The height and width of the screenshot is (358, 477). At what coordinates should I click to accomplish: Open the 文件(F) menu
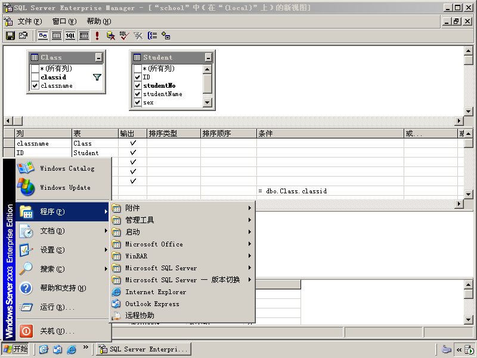pyautogui.click(x=29, y=21)
